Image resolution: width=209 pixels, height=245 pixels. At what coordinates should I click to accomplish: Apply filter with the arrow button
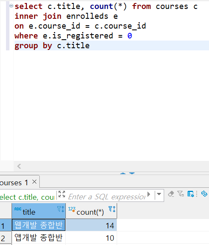149,194
